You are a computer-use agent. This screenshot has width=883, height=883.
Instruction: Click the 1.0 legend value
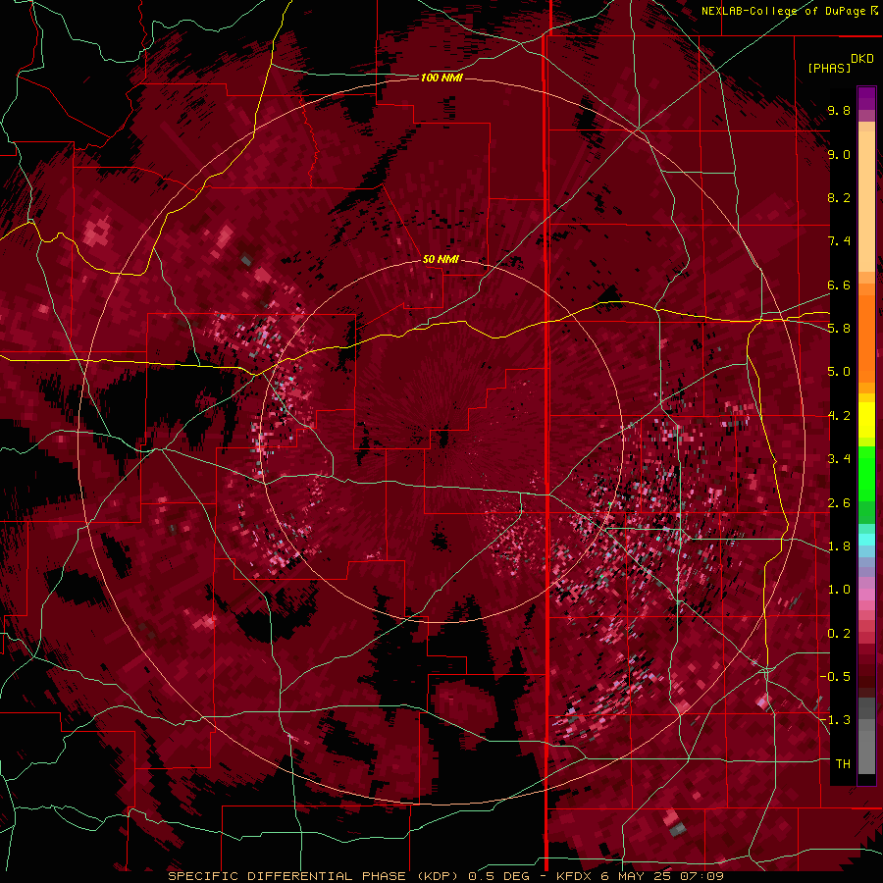839,590
